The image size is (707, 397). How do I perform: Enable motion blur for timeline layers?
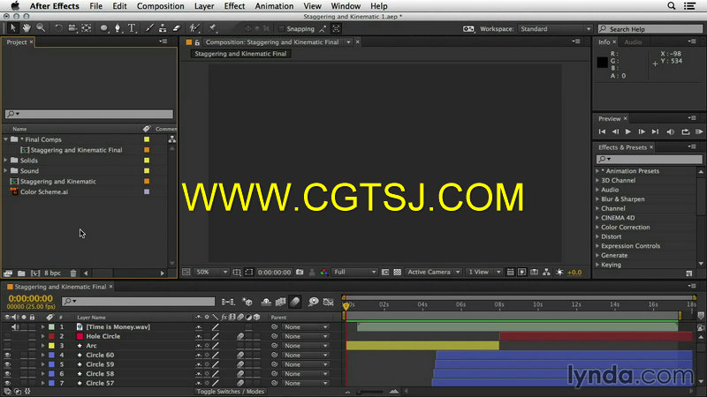pyautogui.click(x=295, y=302)
